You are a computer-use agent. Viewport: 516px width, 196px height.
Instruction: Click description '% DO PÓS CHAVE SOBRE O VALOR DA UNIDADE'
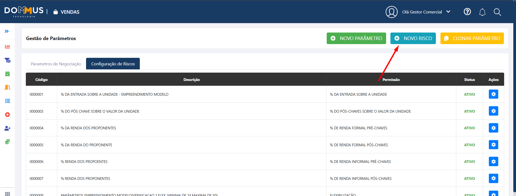100,111
